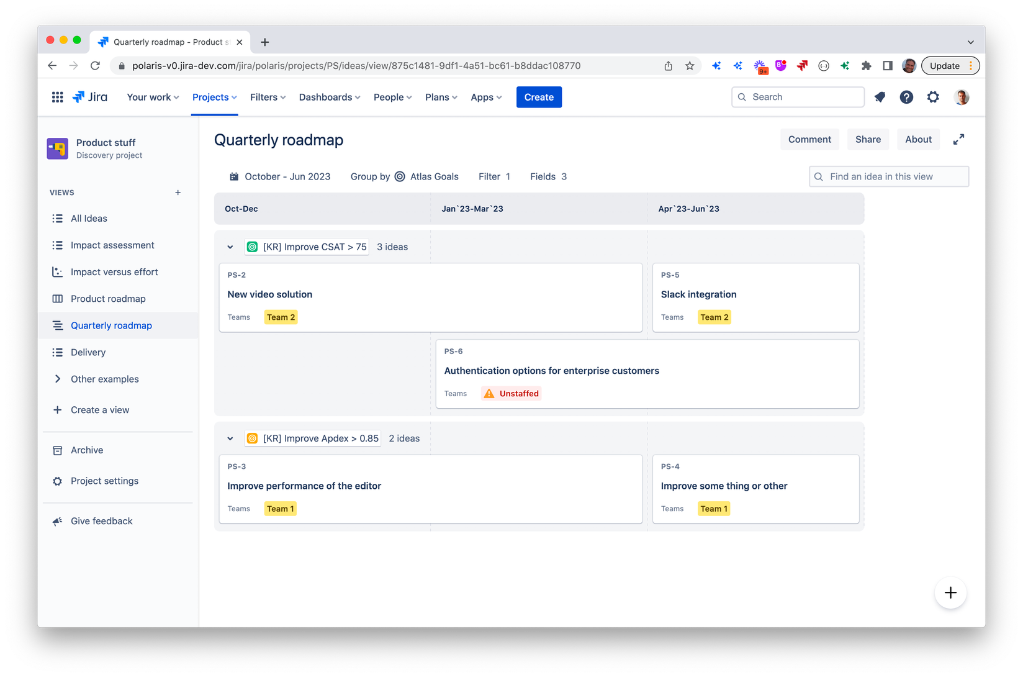Switch to the Quarterly roadmap browser tab

[x=168, y=42]
